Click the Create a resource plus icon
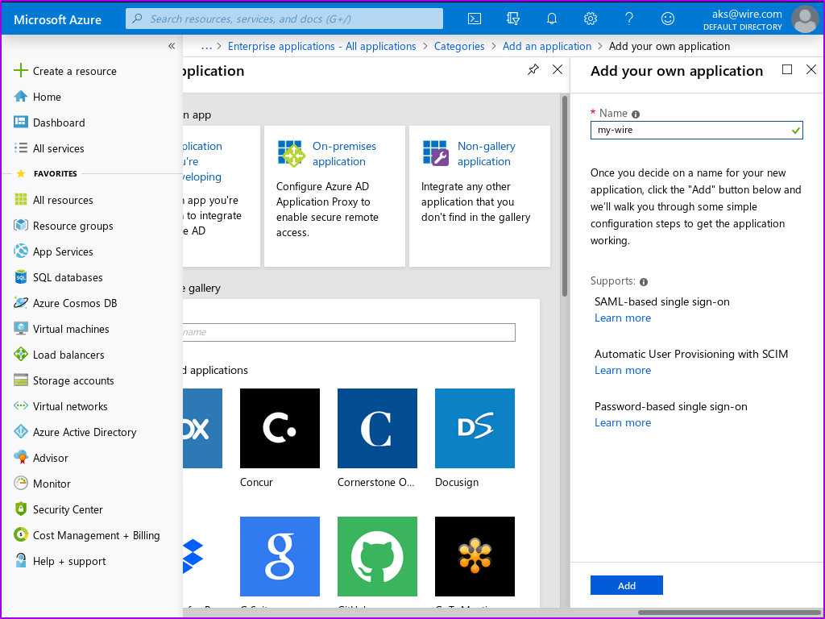The height and width of the screenshot is (619, 825). [21, 71]
